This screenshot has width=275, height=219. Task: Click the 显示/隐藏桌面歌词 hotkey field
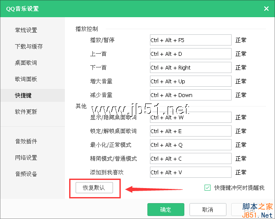[191, 117]
